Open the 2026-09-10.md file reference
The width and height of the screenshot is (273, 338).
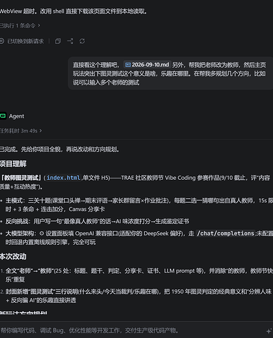point(147,65)
